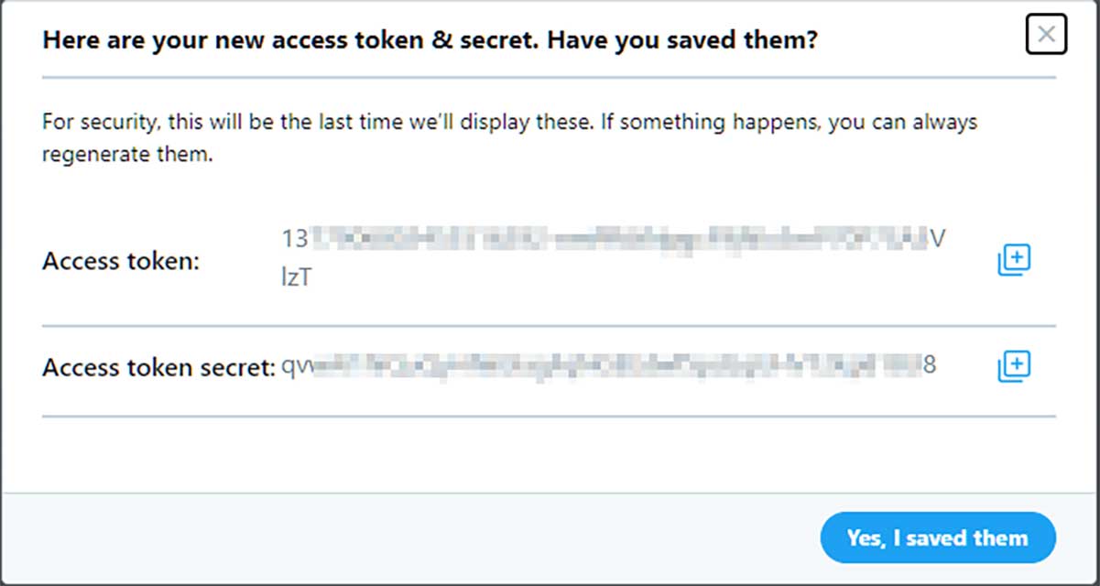1100x586 pixels.
Task: Click the empty area below the token secret
Action: point(550,455)
